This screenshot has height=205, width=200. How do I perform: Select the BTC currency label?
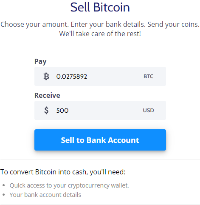click(x=148, y=77)
